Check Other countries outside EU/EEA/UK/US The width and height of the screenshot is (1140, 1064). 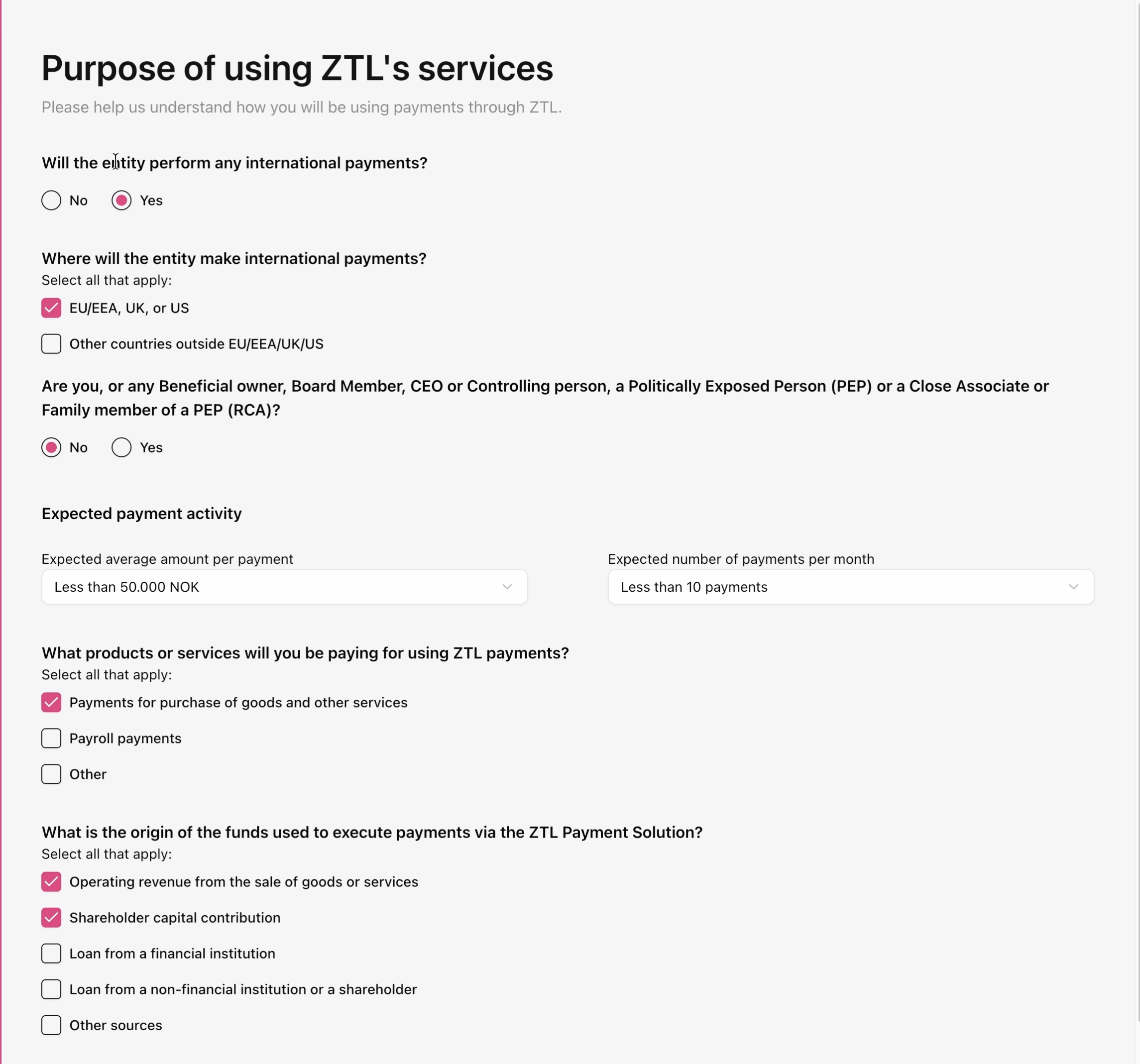51,344
